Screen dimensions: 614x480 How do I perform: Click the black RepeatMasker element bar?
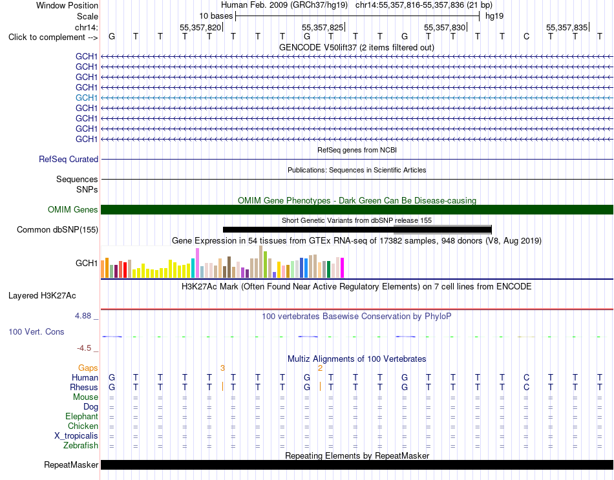[x=357, y=464]
